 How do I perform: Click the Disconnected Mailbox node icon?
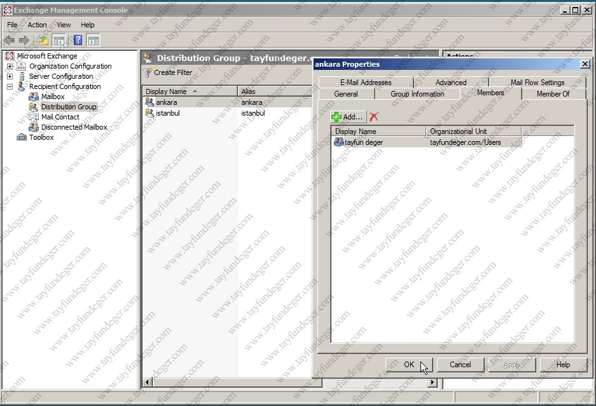click(x=34, y=127)
